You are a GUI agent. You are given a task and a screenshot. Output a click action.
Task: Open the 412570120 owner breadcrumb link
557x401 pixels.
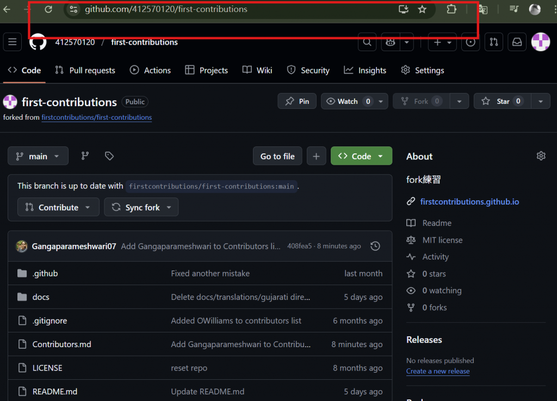pos(75,42)
